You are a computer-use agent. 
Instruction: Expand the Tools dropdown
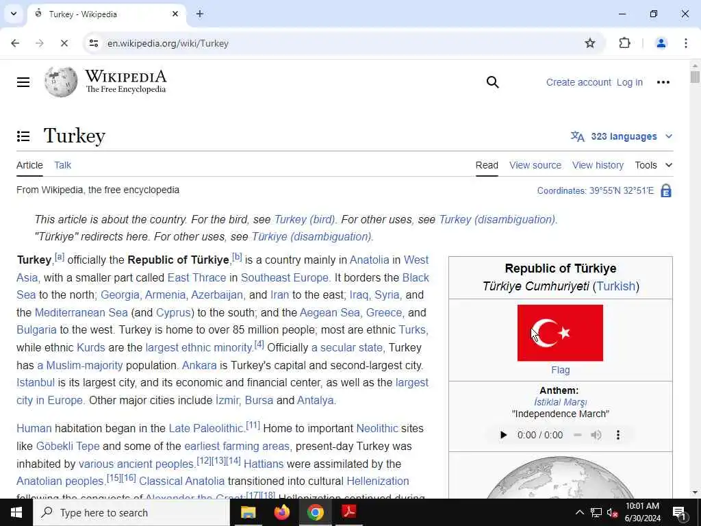[654, 165]
